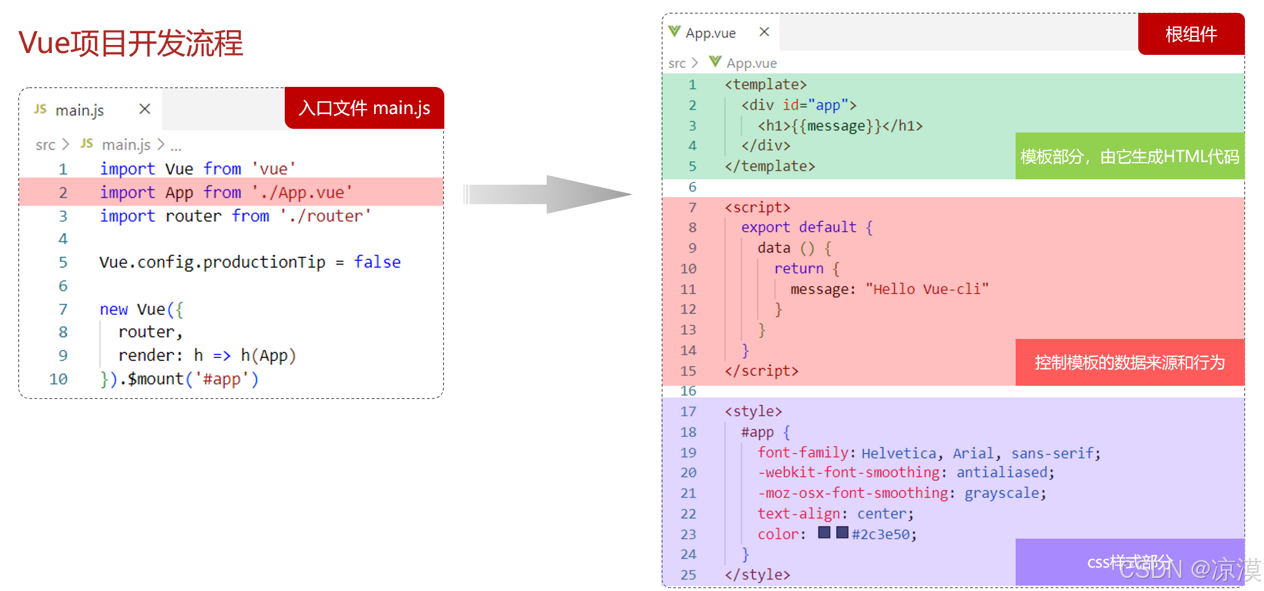Expand the src breadcrumb in the App.vue editor

677,62
